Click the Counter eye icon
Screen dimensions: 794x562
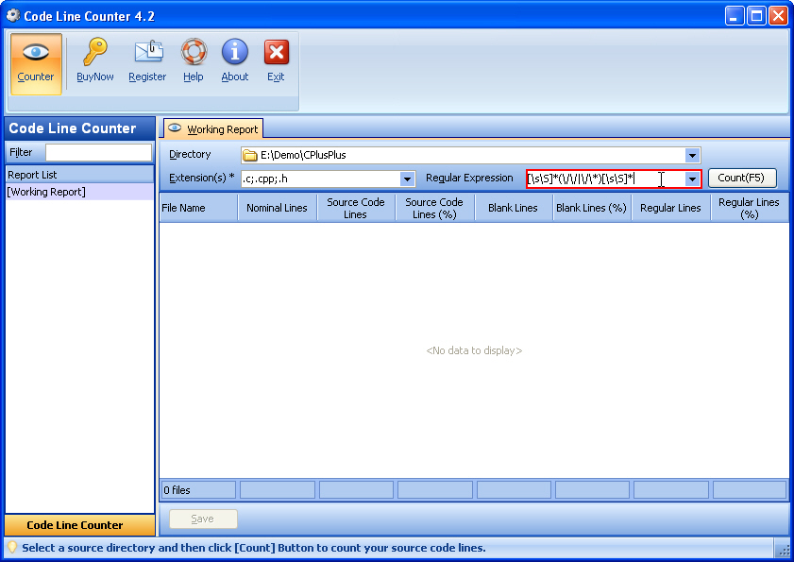[36, 53]
